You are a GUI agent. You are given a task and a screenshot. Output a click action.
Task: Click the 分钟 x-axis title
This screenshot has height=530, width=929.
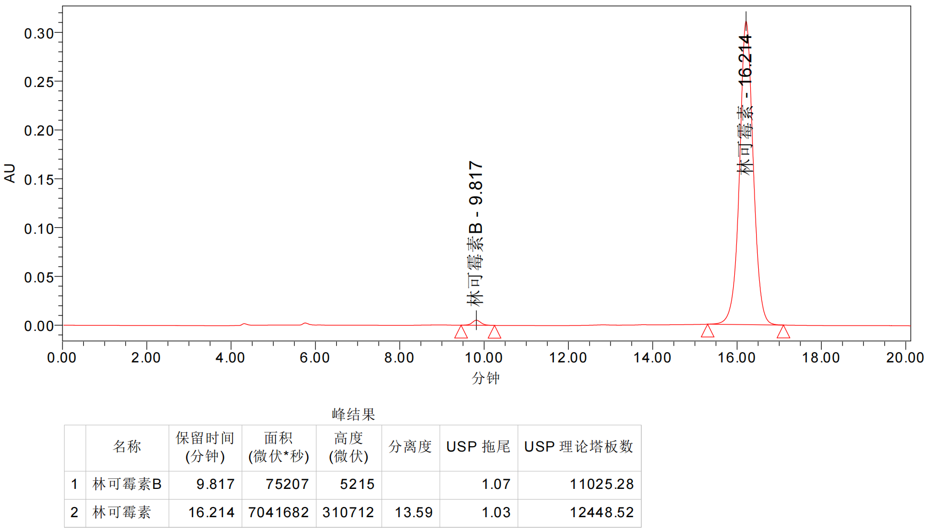(486, 378)
